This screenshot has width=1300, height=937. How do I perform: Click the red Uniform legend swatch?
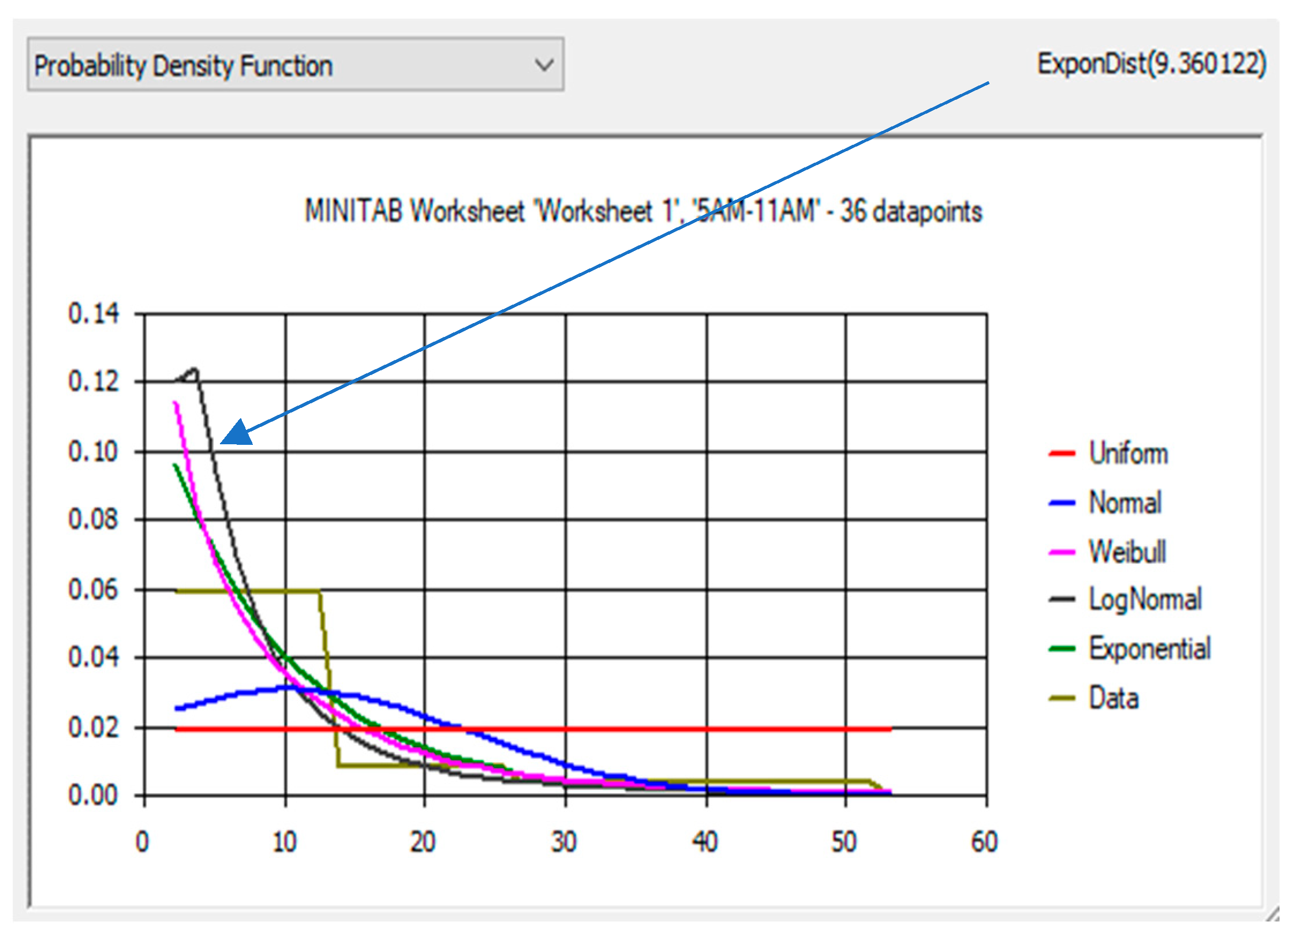(1062, 454)
